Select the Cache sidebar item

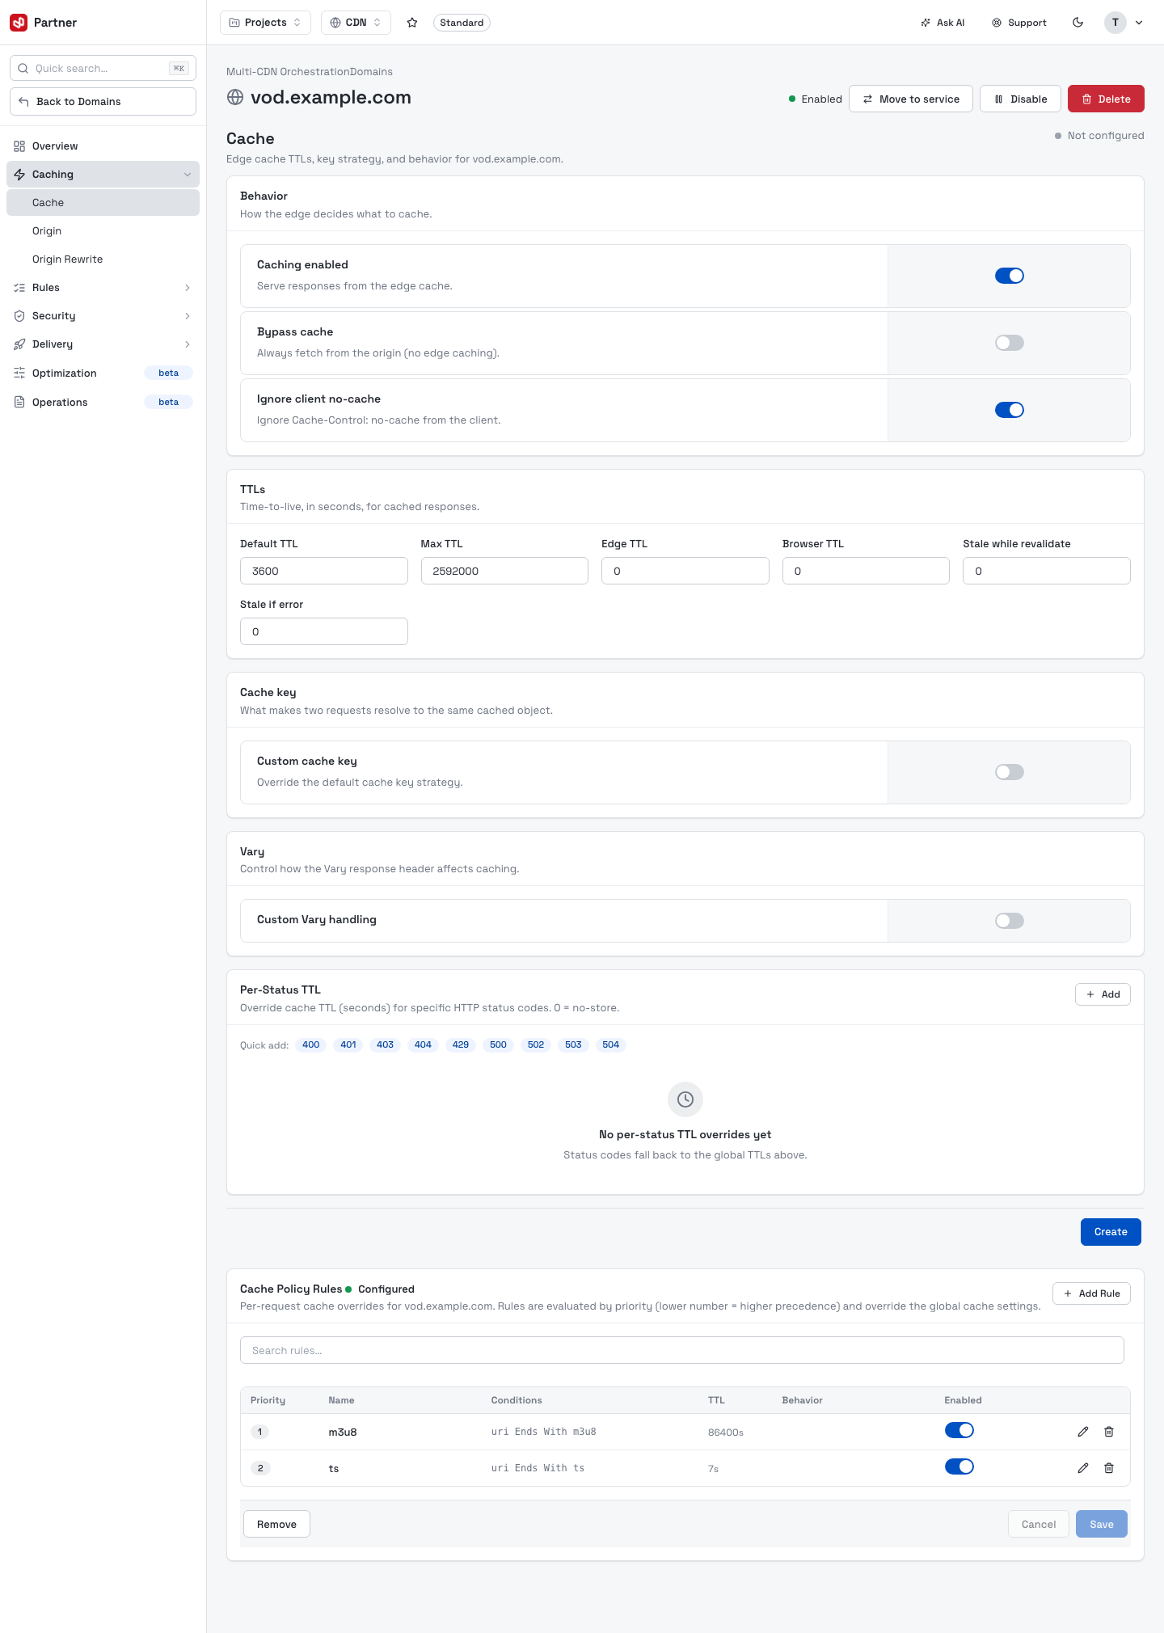(x=103, y=203)
